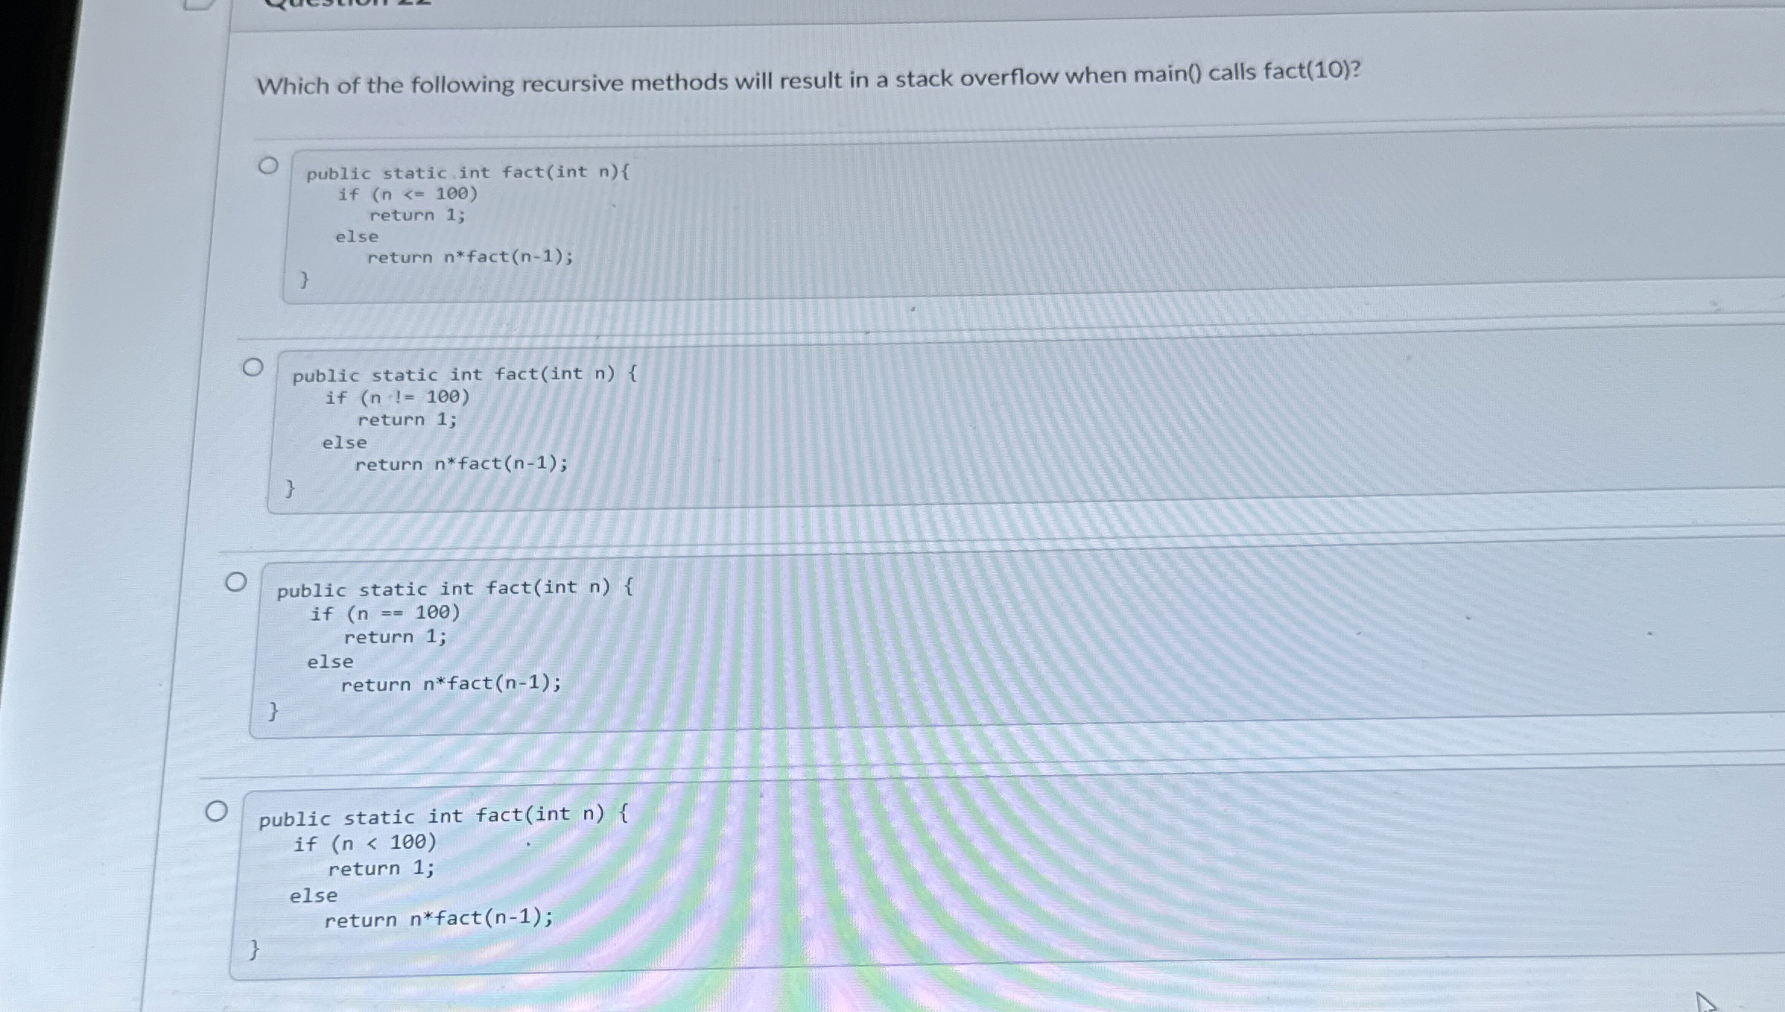Choose the 'n != 100' answer option
Image resolution: width=1785 pixels, height=1012 pixels.
253,367
